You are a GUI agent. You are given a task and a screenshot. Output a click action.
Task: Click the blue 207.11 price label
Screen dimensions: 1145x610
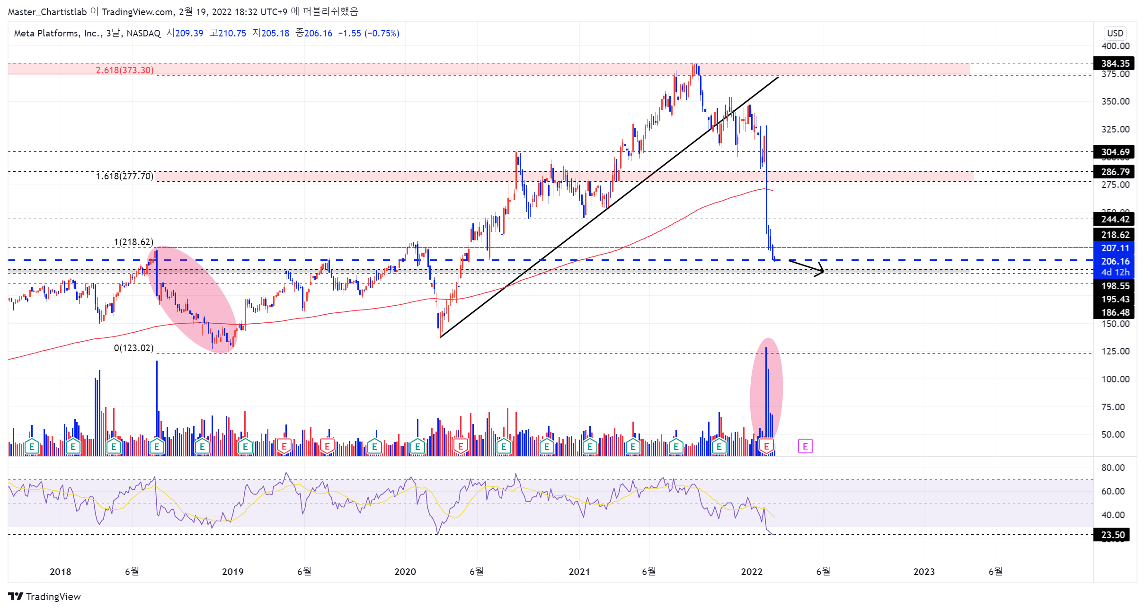[x=1115, y=248]
